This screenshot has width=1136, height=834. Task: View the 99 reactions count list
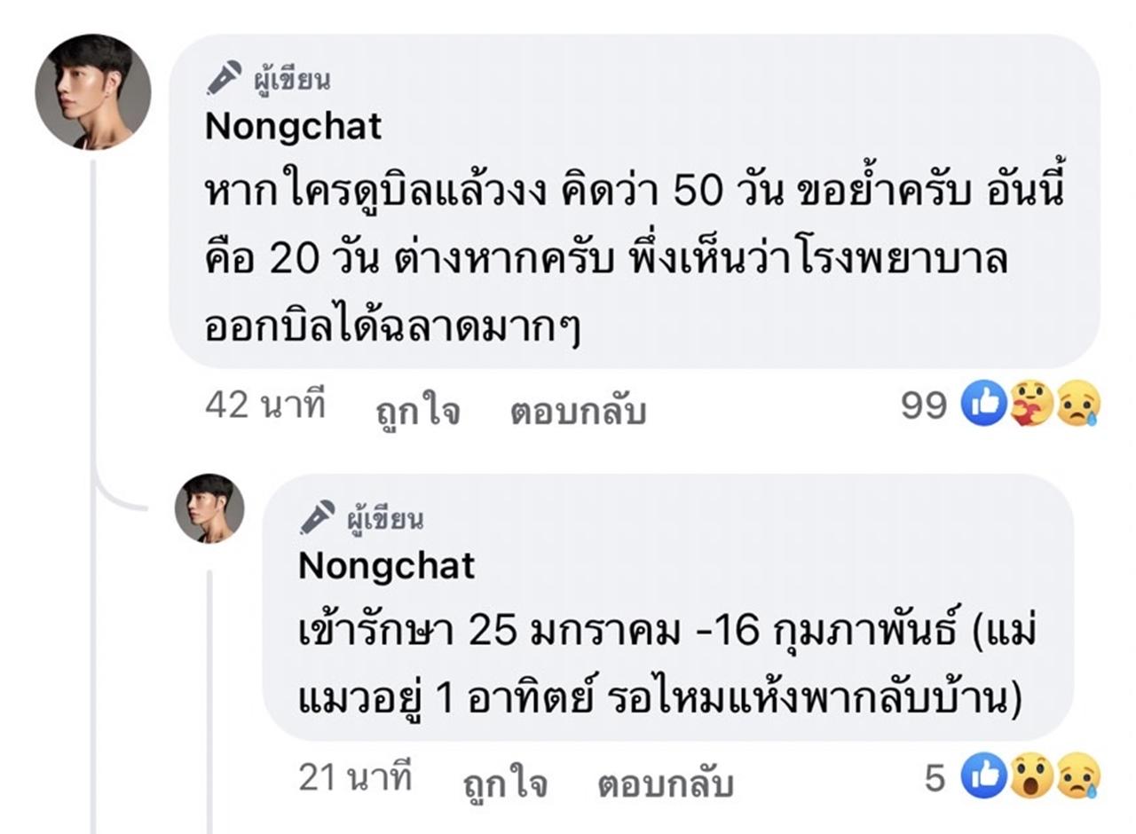click(x=924, y=405)
